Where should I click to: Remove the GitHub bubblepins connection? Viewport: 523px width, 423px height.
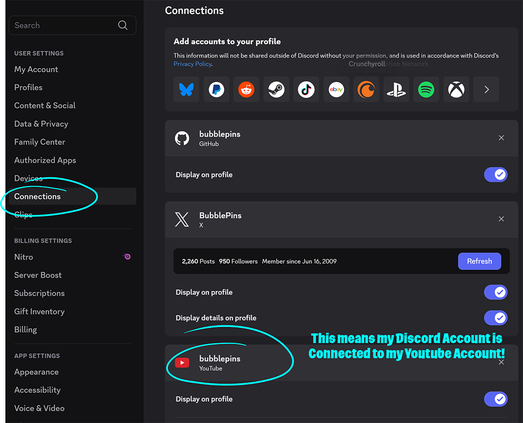(x=501, y=138)
